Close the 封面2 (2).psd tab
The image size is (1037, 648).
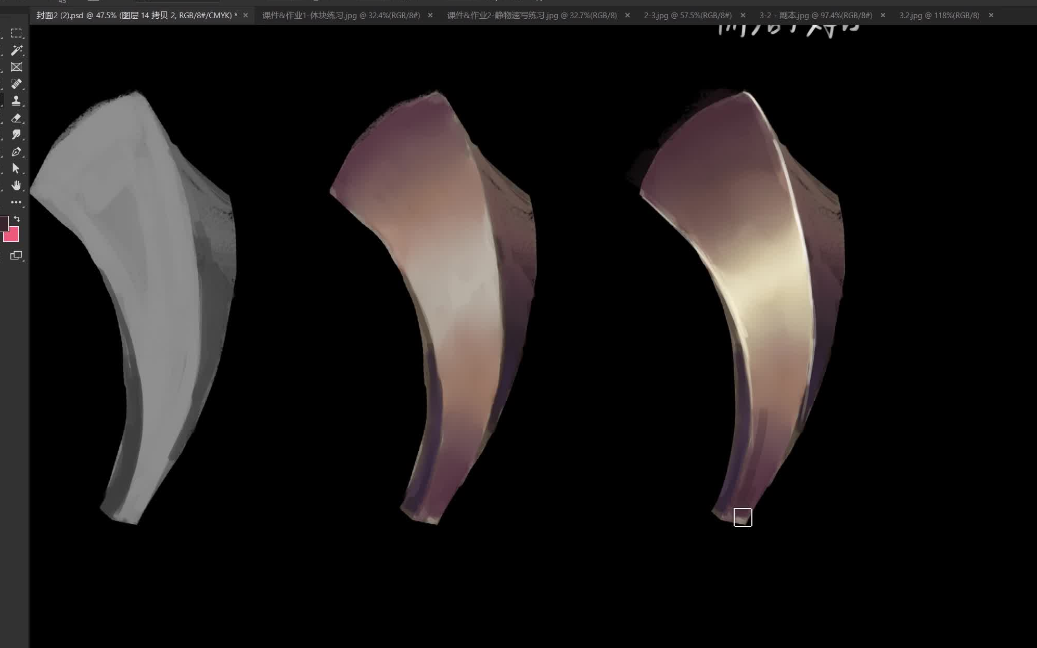point(246,16)
